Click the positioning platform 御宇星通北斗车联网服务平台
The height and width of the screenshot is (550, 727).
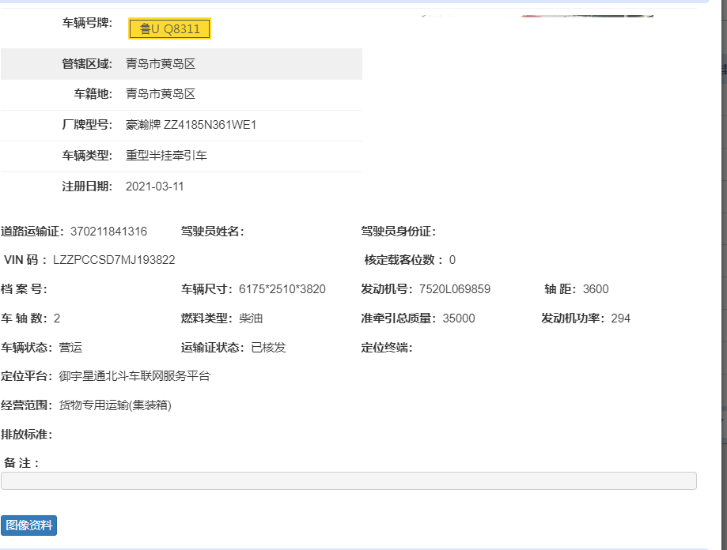(x=134, y=376)
